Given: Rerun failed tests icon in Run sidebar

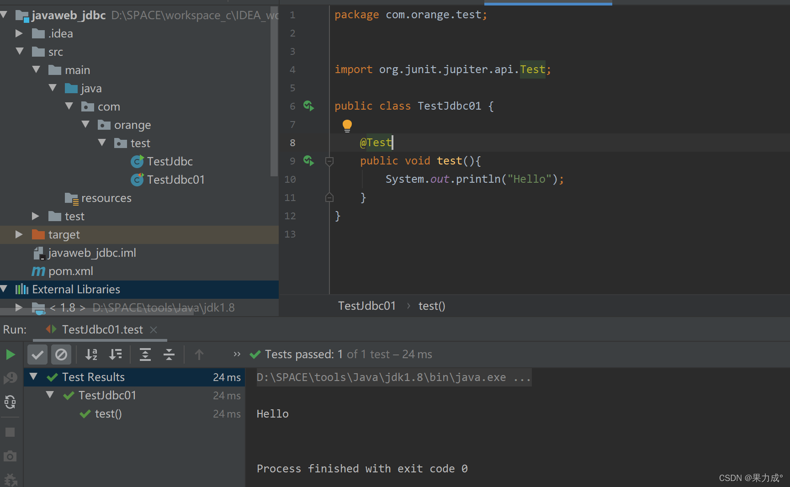Looking at the screenshot, I should 10,378.
